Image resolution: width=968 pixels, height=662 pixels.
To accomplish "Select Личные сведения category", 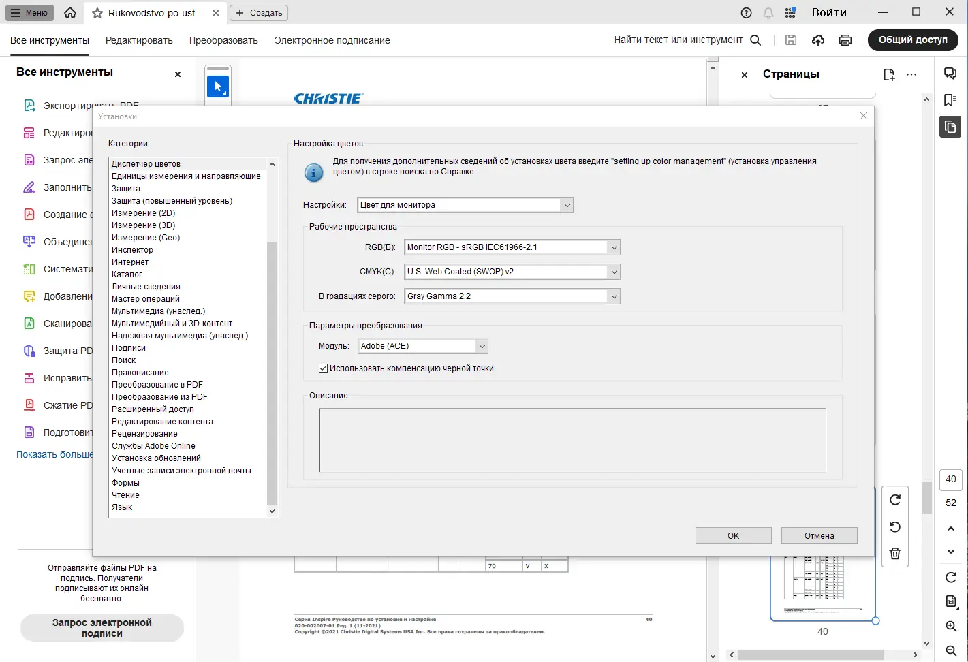I will click(189, 287).
